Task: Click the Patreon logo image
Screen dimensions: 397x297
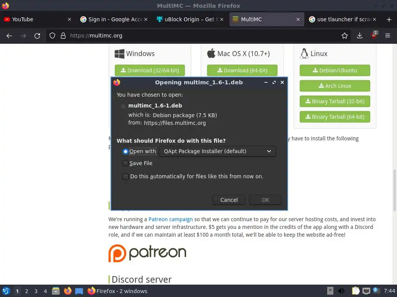Action: [147, 253]
